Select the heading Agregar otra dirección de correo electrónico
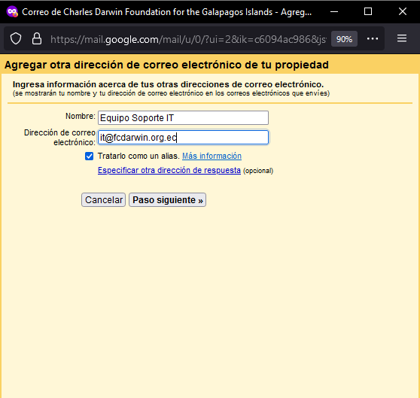The image size is (420, 398). pos(166,65)
